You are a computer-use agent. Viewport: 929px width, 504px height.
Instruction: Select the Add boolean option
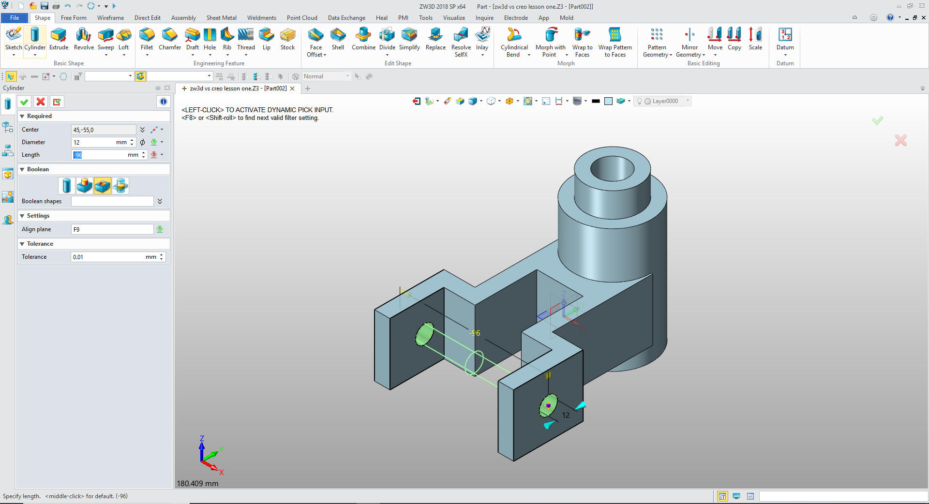click(85, 186)
